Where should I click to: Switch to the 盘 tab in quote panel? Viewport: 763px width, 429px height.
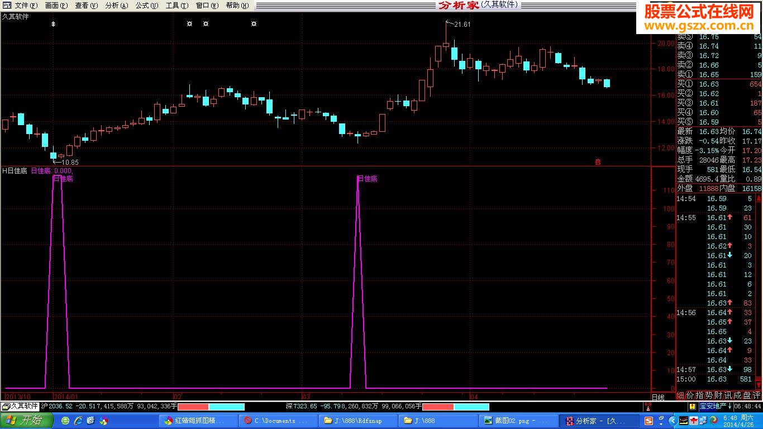click(x=747, y=395)
